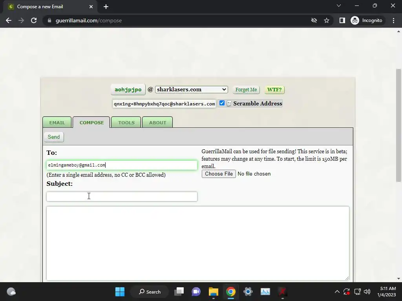Show hidden system tray icons
Screen dimensions: 402x301
[x=337, y=292]
